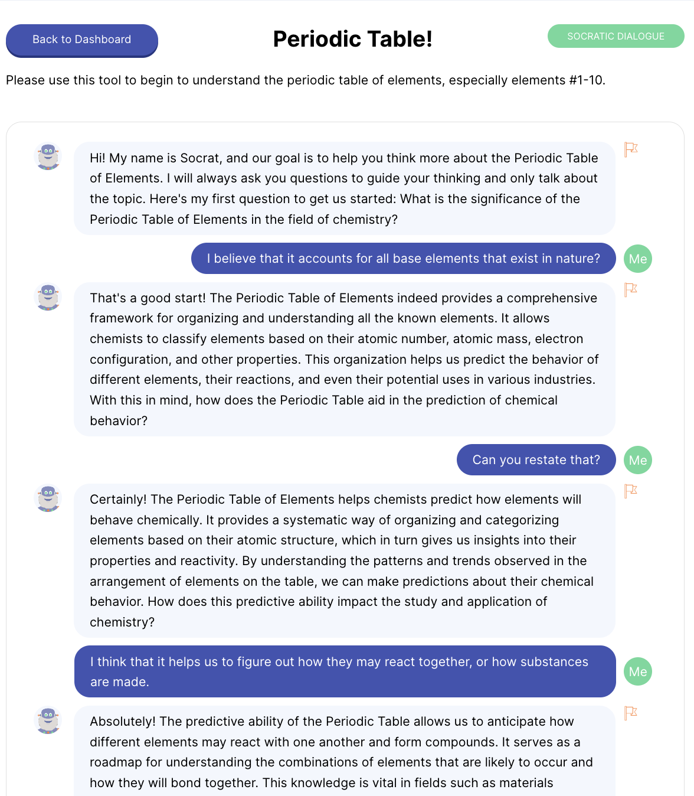Screen dimensions: 694x796
Task: Click the 'Certainly!' response message bubble
Action: point(345,560)
